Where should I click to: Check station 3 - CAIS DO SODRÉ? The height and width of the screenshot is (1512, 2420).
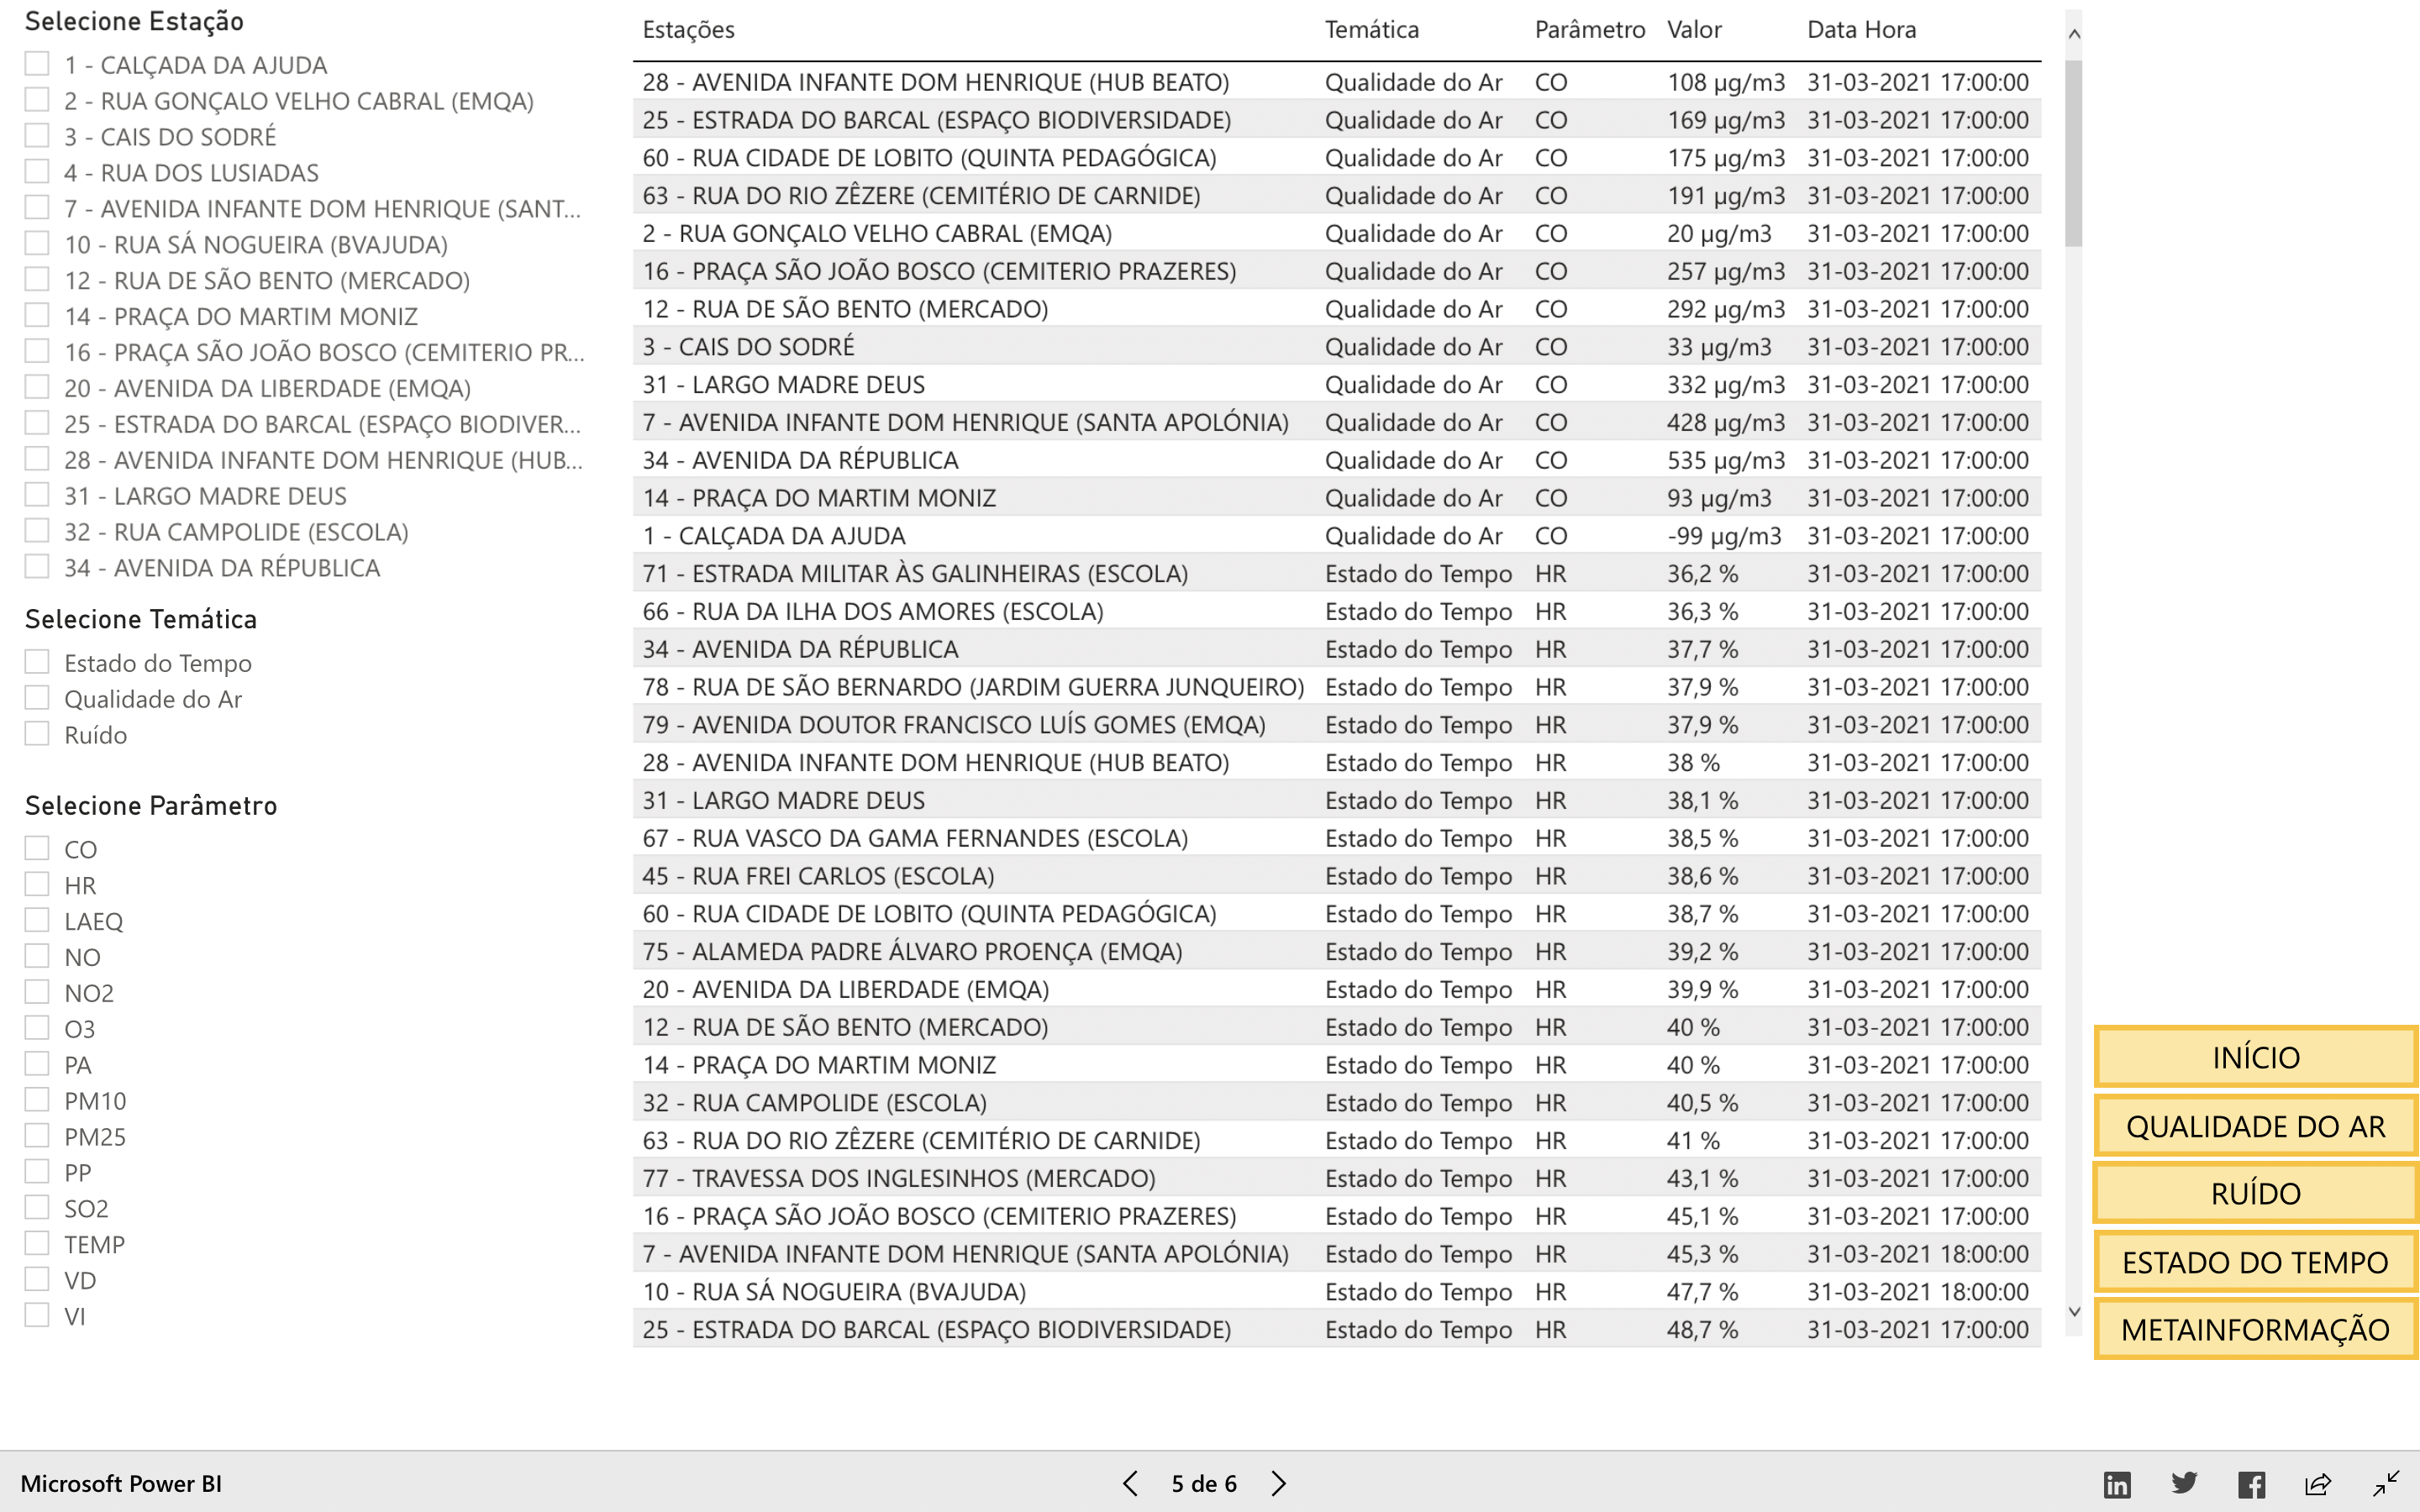(x=37, y=136)
